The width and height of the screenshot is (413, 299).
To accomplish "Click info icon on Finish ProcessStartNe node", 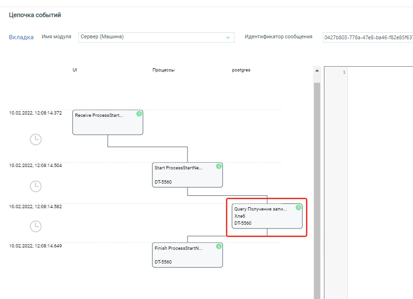I will coord(219,246).
